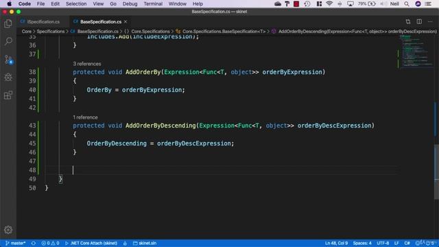
Task: Click the Specifications breadcrumb folder
Action: [x=51, y=32]
